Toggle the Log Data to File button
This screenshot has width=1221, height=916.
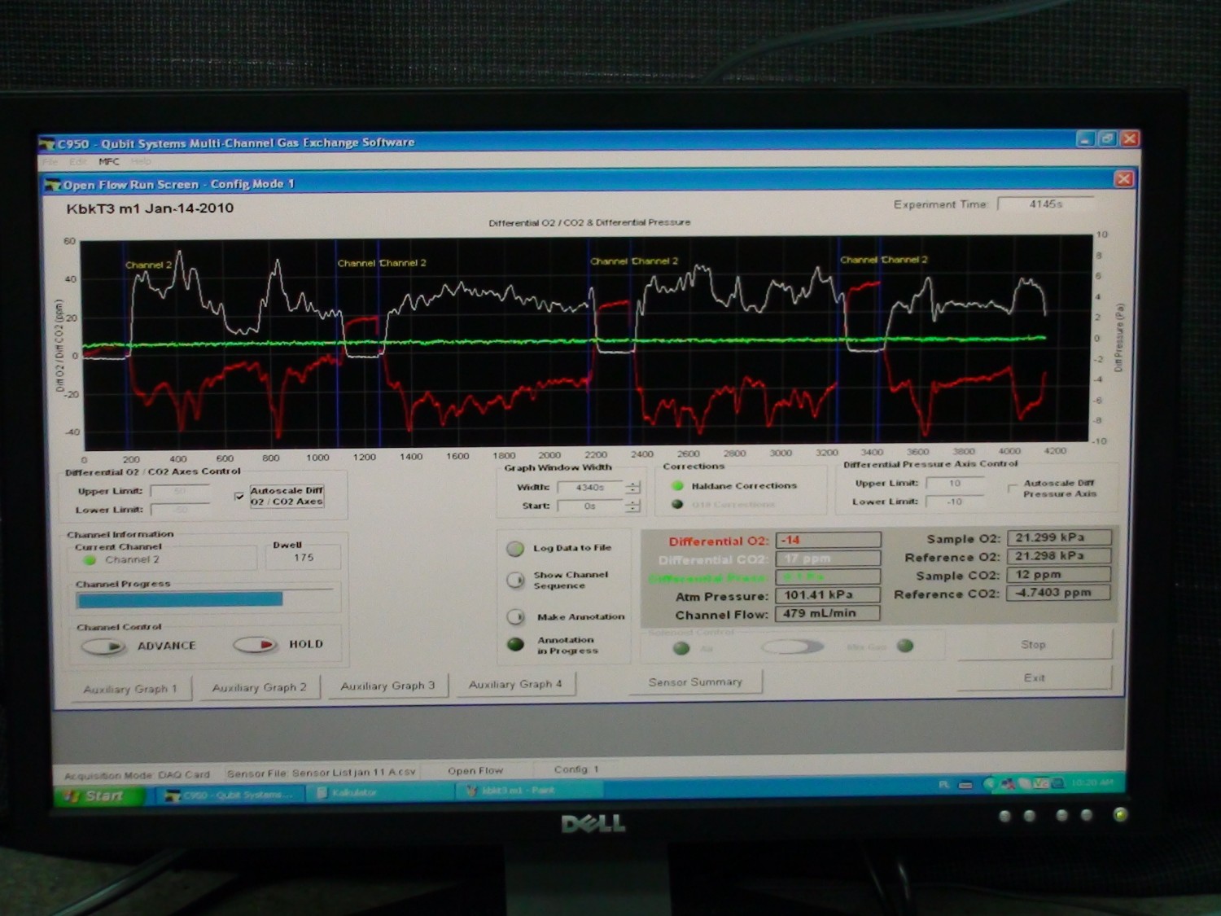click(x=515, y=549)
